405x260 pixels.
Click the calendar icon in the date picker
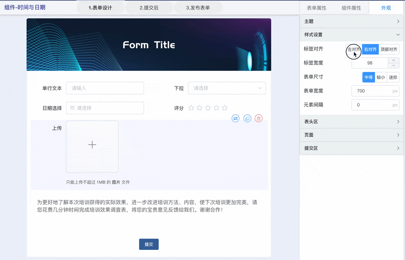(x=72, y=108)
